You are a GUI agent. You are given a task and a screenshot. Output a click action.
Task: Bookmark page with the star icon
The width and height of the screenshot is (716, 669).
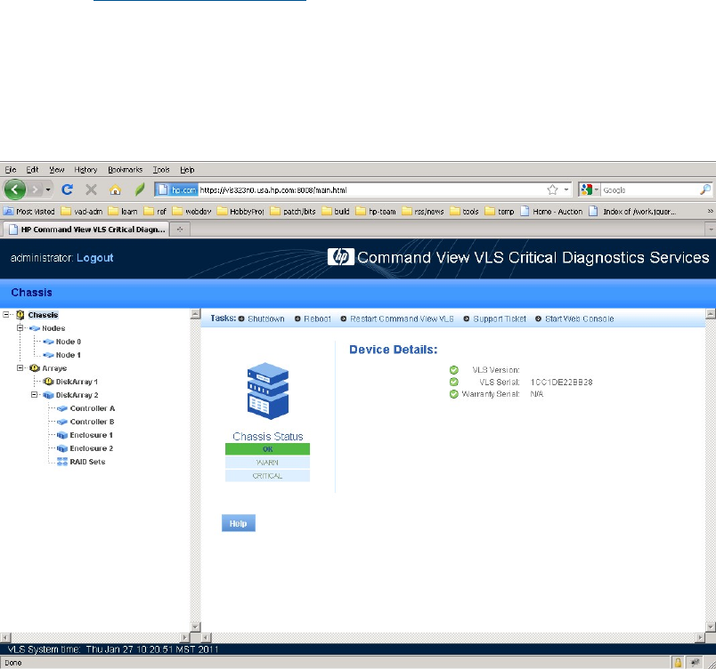coord(552,189)
